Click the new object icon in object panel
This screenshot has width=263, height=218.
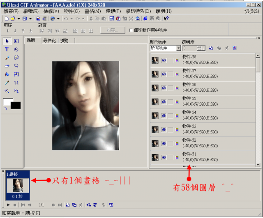tap(211, 48)
